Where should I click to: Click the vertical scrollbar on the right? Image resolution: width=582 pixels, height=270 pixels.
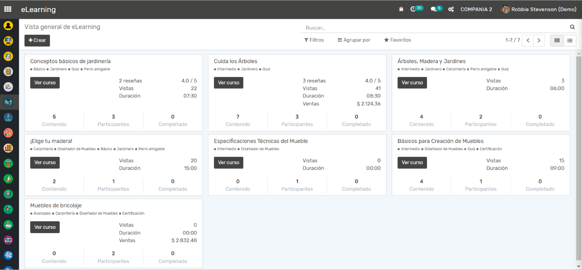(x=579, y=153)
